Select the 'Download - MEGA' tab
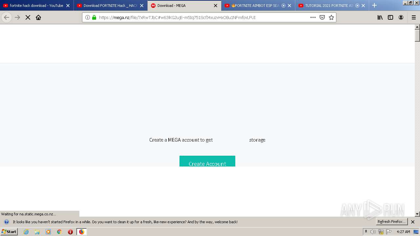420x236 pixels. pyautogui.click(x=184, y=6)
